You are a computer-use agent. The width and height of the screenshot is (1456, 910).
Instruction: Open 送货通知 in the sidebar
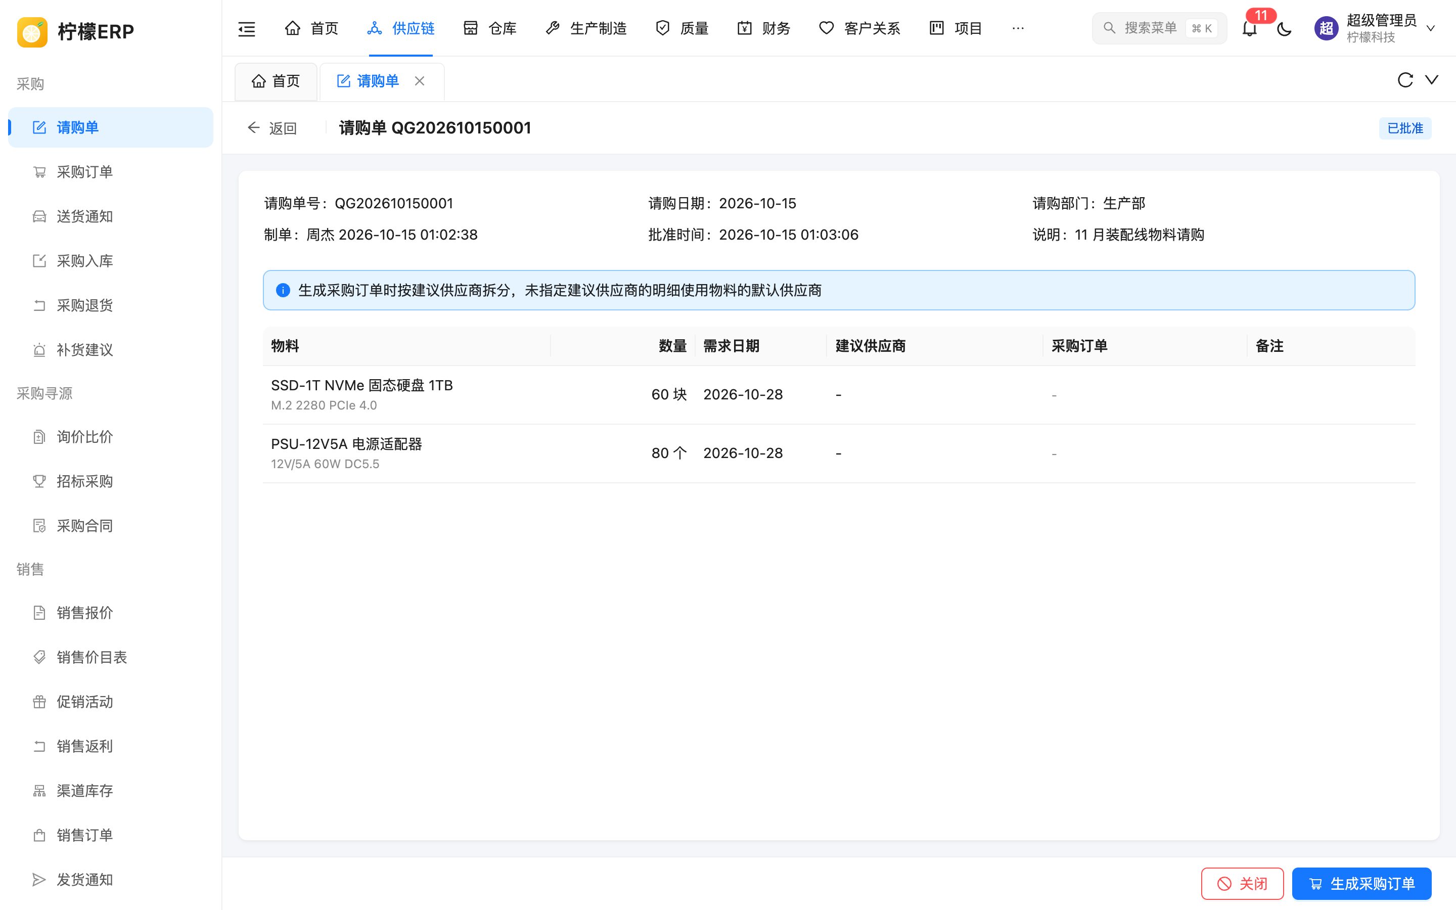coord(111,217)
